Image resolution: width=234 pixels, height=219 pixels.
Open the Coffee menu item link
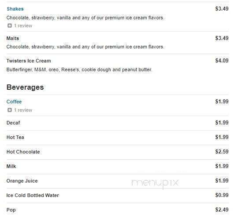point(14,102)
